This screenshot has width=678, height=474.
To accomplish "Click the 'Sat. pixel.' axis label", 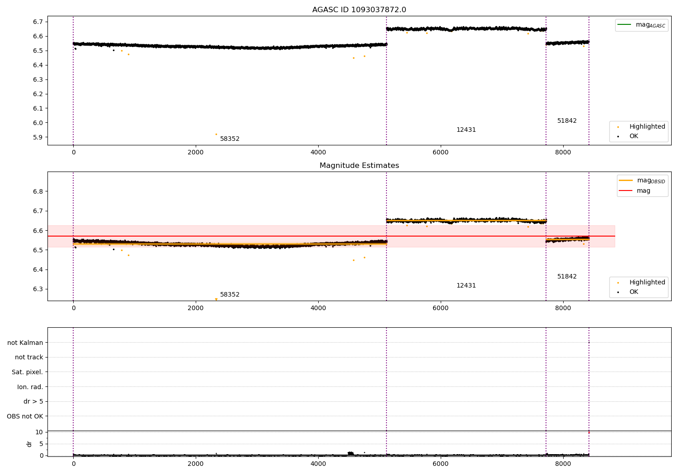I will [28, 372].
